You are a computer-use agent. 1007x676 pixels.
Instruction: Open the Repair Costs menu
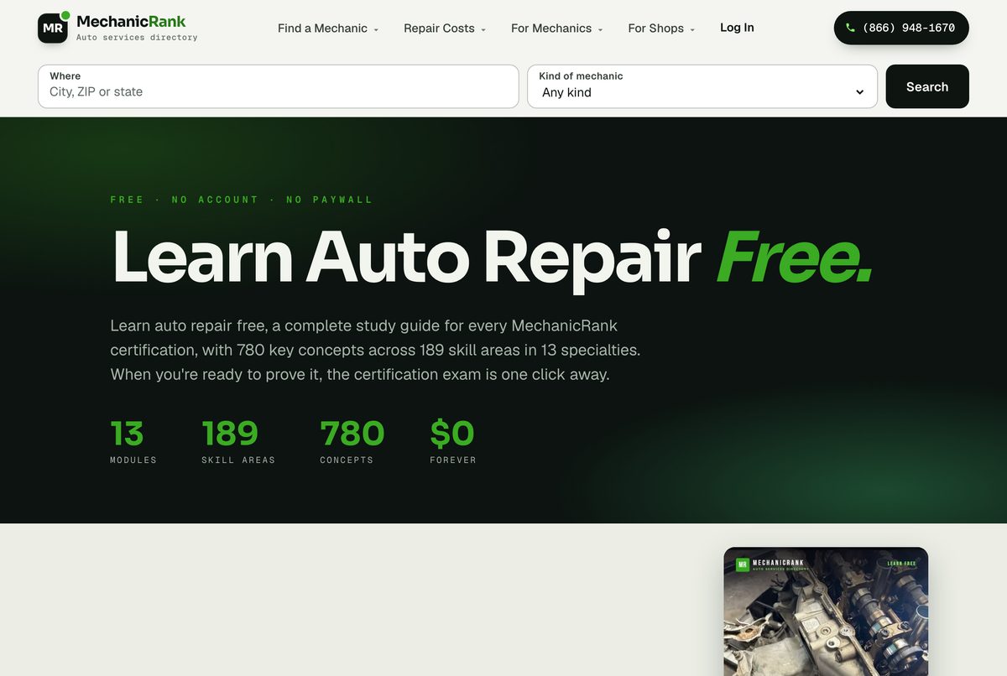pyautogui.click(x=445, y=29)
